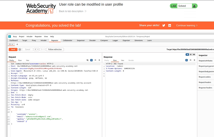Switch Response view to Render
Viewport: 214px width, 137px height.
(x=131, y=60)
